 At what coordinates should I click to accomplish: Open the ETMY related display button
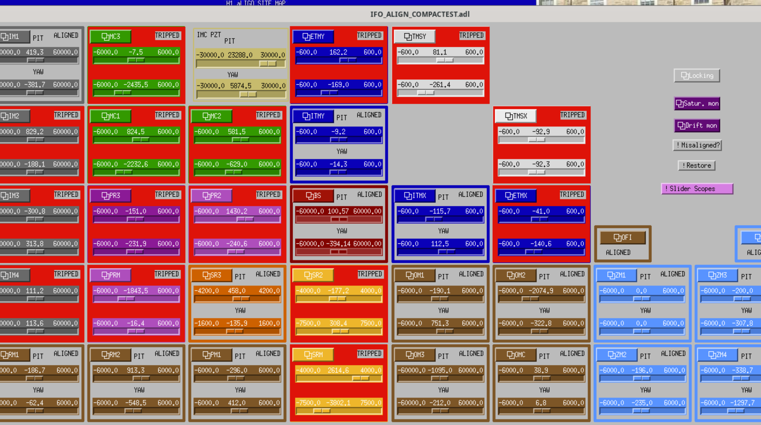click(x=313, y=36)
